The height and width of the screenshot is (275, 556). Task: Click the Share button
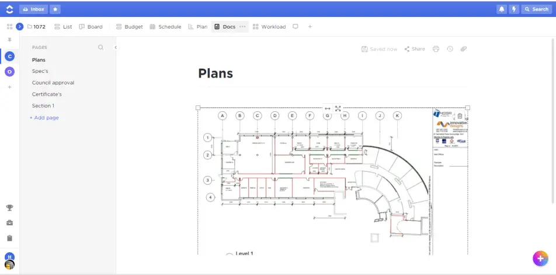click(x=415, y=49)
